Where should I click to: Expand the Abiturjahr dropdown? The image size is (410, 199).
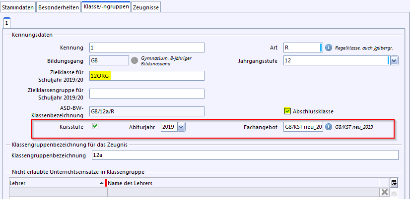181,127
